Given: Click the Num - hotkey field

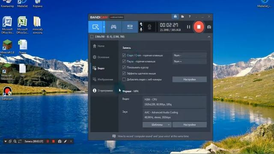Looking at the screenshot, I should click(189, 55).
